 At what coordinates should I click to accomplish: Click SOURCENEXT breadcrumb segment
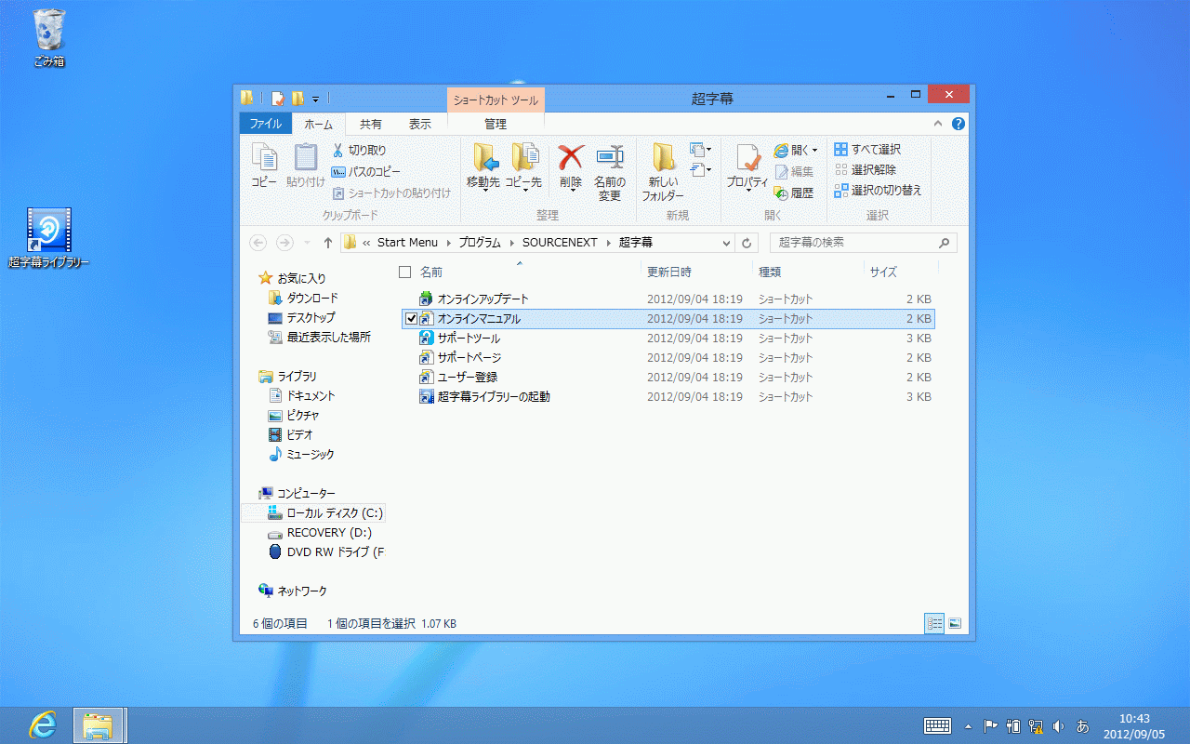coord(562,243)
